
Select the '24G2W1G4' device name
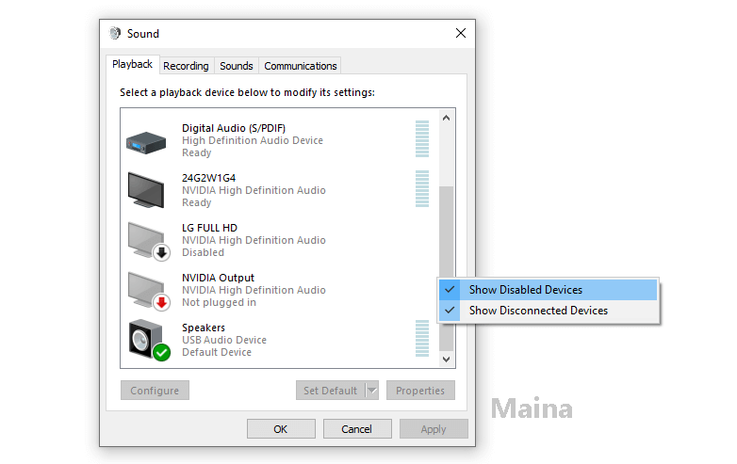click(208, 178)
